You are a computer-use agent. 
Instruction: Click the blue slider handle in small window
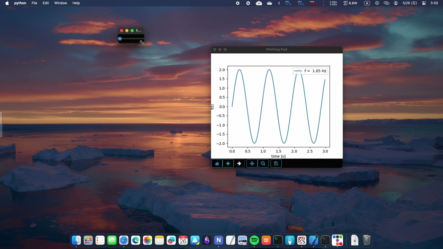pos(120,39)
